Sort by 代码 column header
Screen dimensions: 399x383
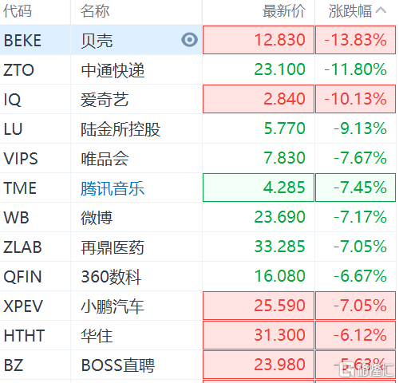18,11
